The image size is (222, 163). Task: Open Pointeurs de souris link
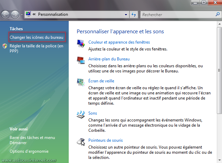tap(106, 140)
